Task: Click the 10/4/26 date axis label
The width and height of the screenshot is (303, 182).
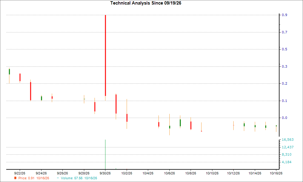Action: [148, 173]
